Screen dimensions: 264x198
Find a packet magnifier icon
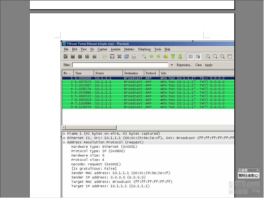coord(144,56)
